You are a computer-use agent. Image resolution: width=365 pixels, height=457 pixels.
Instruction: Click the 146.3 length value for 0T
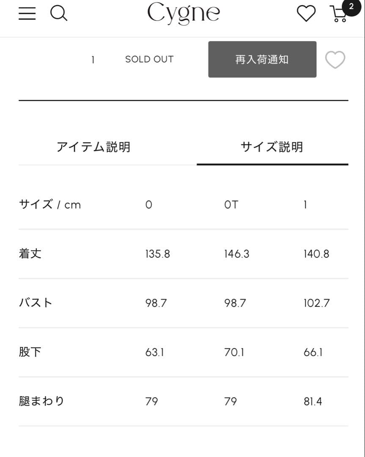(x=237, y=254)
